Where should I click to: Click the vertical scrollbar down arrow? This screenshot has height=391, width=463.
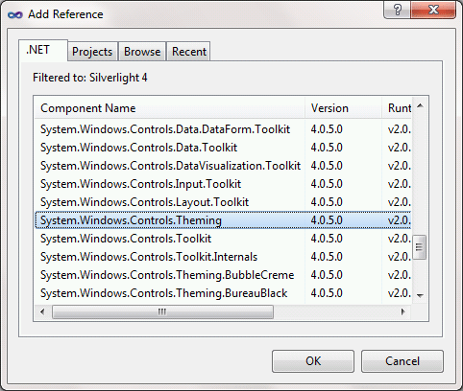420,295
